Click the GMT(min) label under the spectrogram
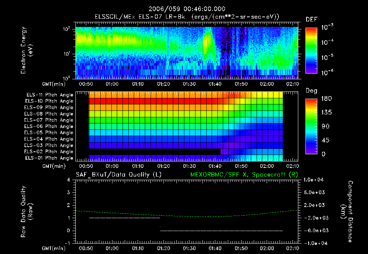 54,84
